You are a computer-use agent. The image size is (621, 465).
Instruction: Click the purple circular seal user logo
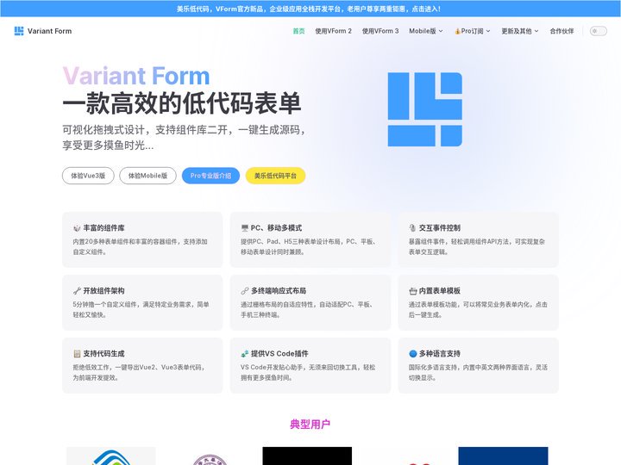(x=210, y=460)
